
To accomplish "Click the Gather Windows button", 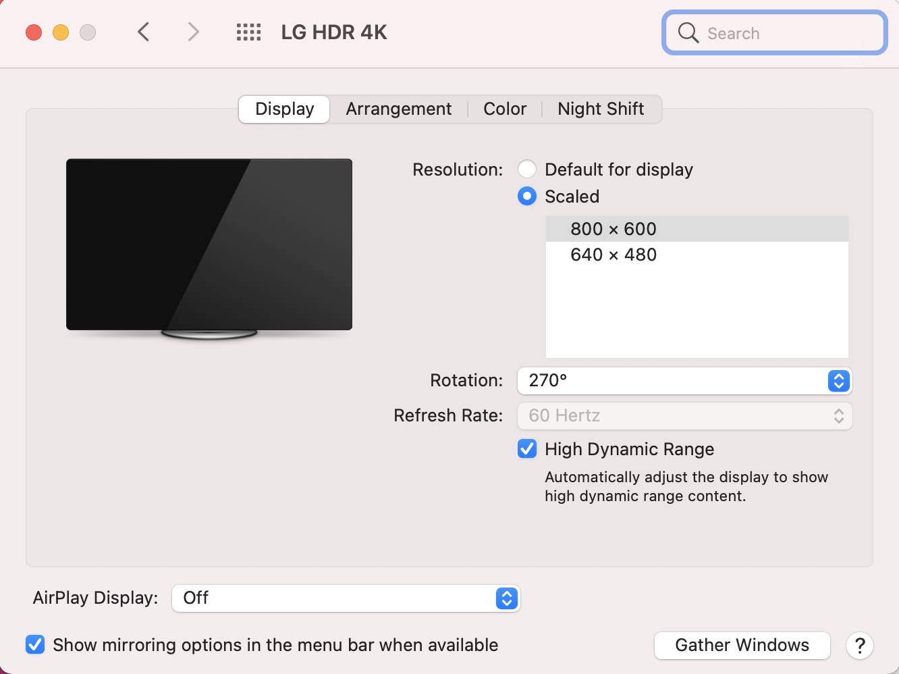I will [742, 646].
